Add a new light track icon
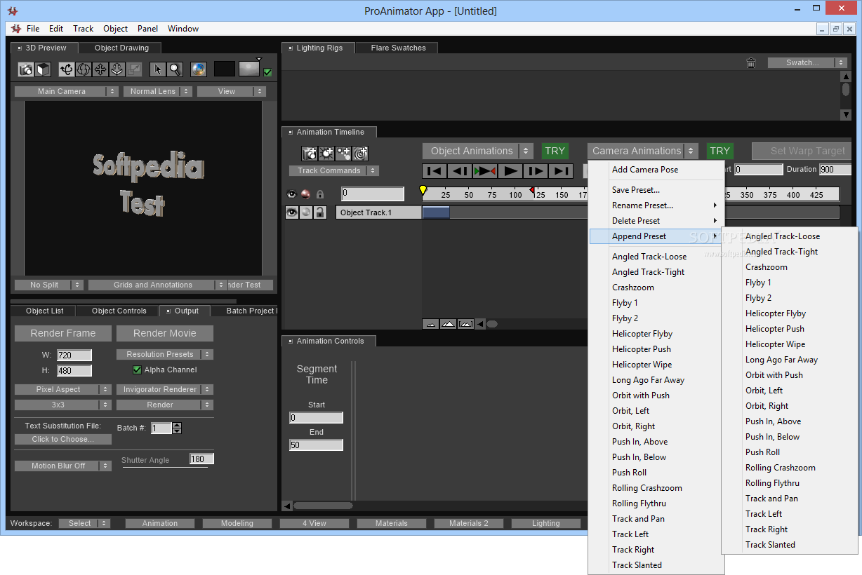862x575 pixels. click(326, 153)
